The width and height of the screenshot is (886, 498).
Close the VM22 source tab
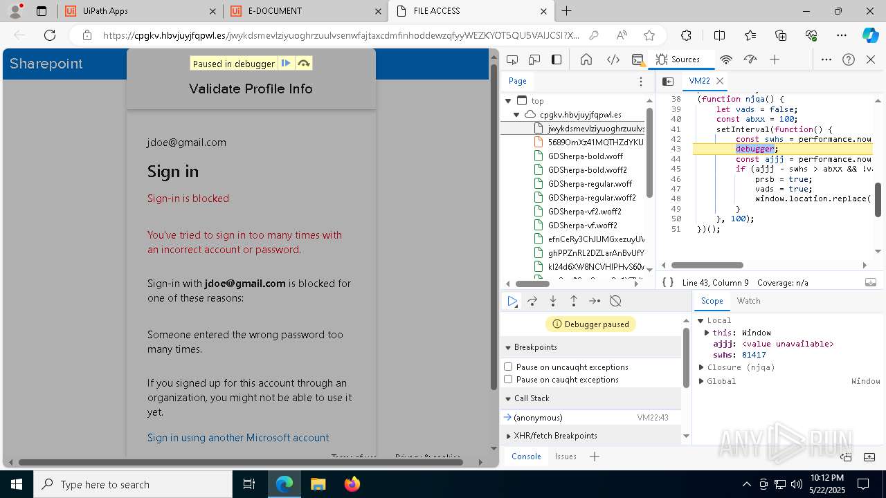(x=720, y=81)
